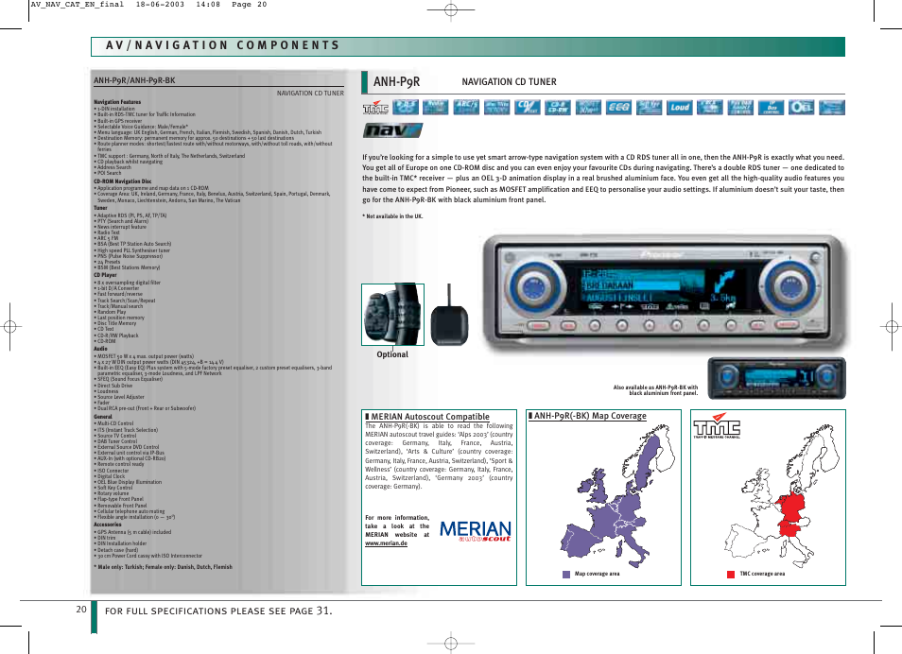The height and width of the screenshot is (654, 902).
Task: Click the 'Optional' caption under remote
Action: tap(392, 354)
